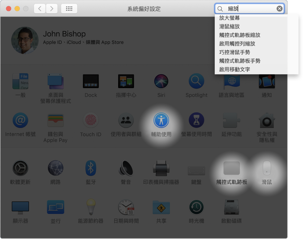
Task: Click the red close window button
Action: 8,9
